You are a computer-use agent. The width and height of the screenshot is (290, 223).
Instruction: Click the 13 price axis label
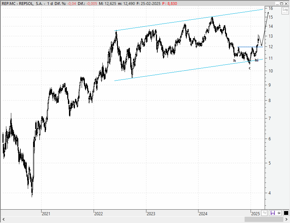pyautogui.click(x=271, y=36)
